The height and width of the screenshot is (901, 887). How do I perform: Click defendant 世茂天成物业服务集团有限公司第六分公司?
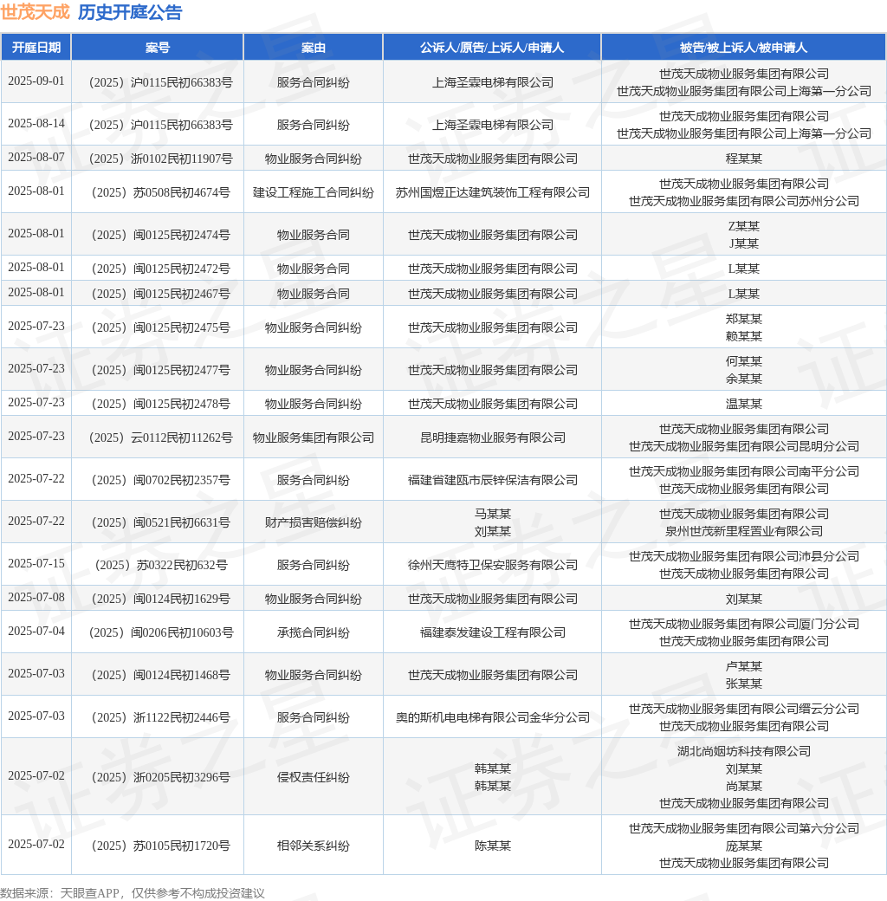click(x=743, y=828)
